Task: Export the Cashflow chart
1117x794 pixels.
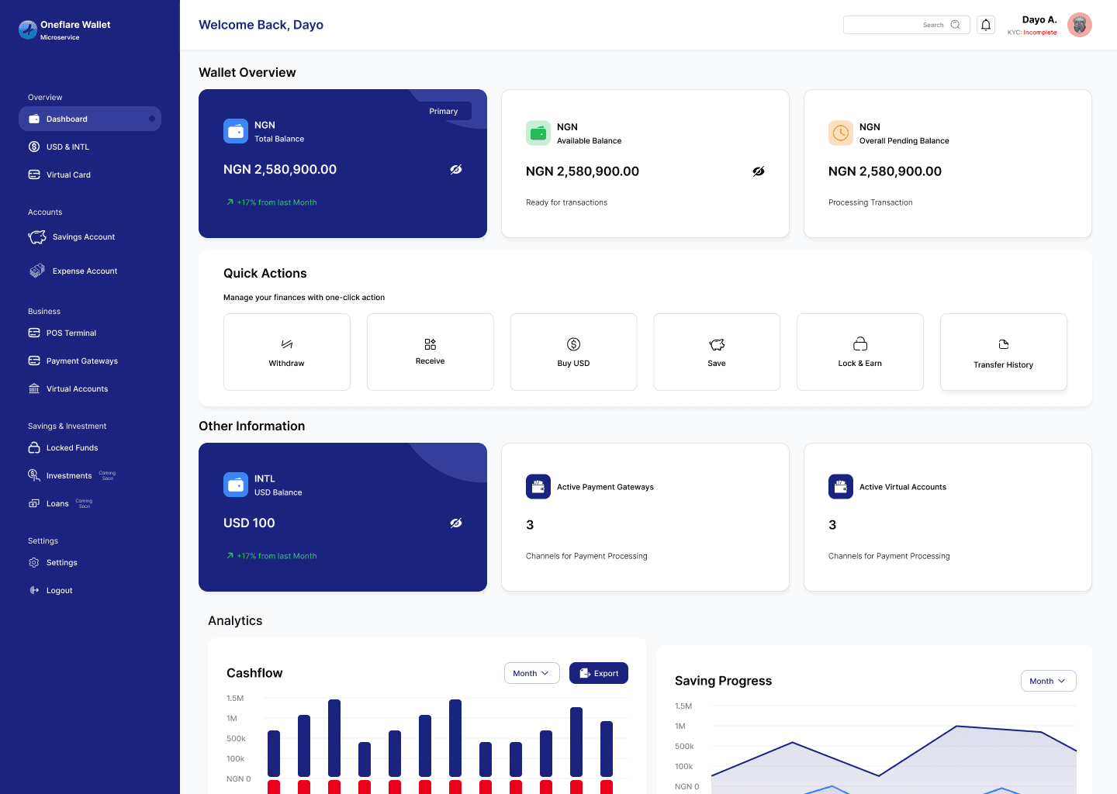Action: click(x=599, y=673)
